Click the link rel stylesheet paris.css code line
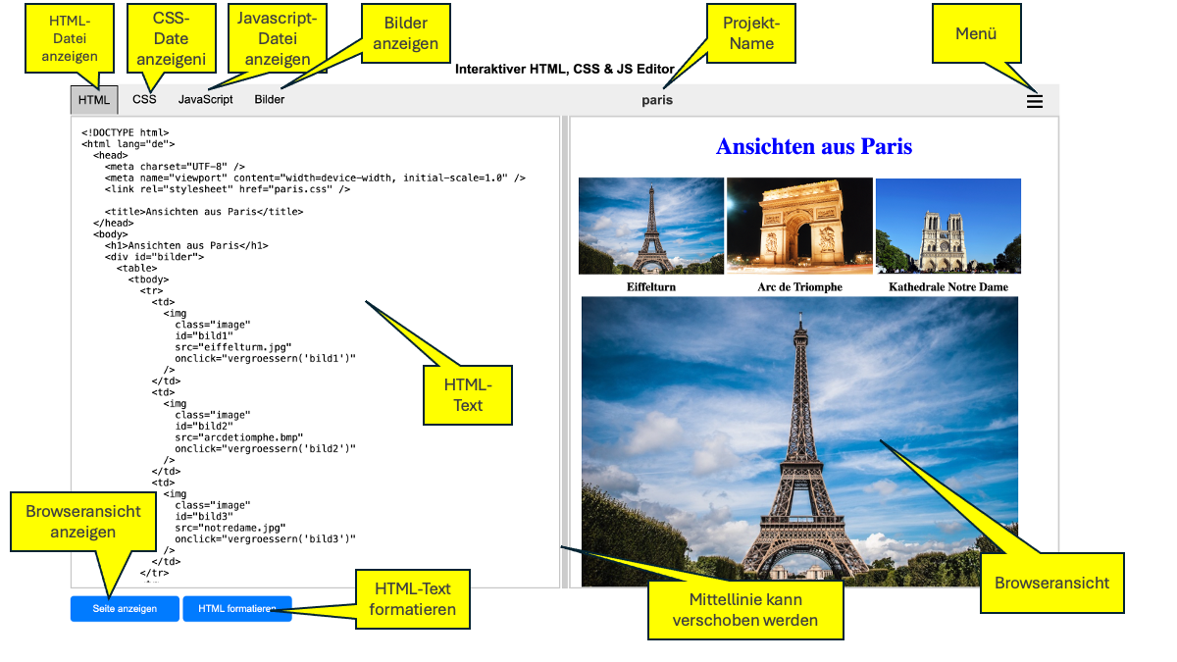 pyautogui.click(x=228, y=189)
